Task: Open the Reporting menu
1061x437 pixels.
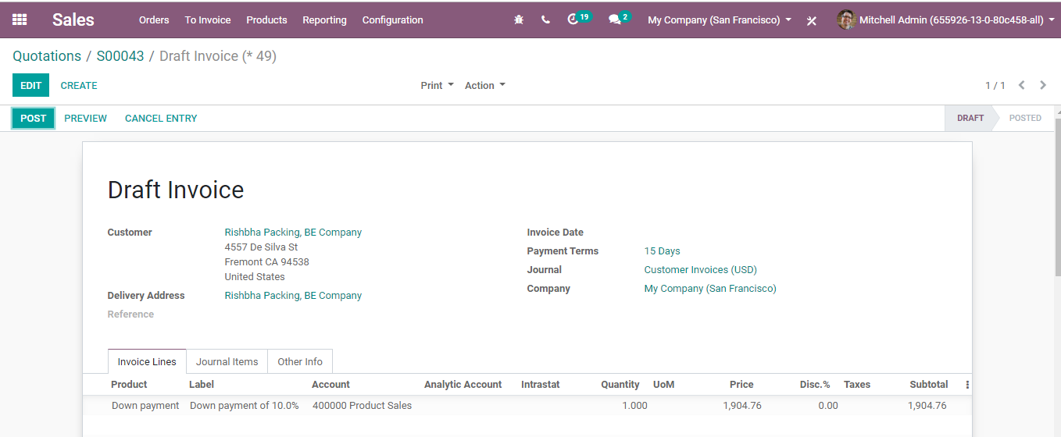Action: point(324,20)
